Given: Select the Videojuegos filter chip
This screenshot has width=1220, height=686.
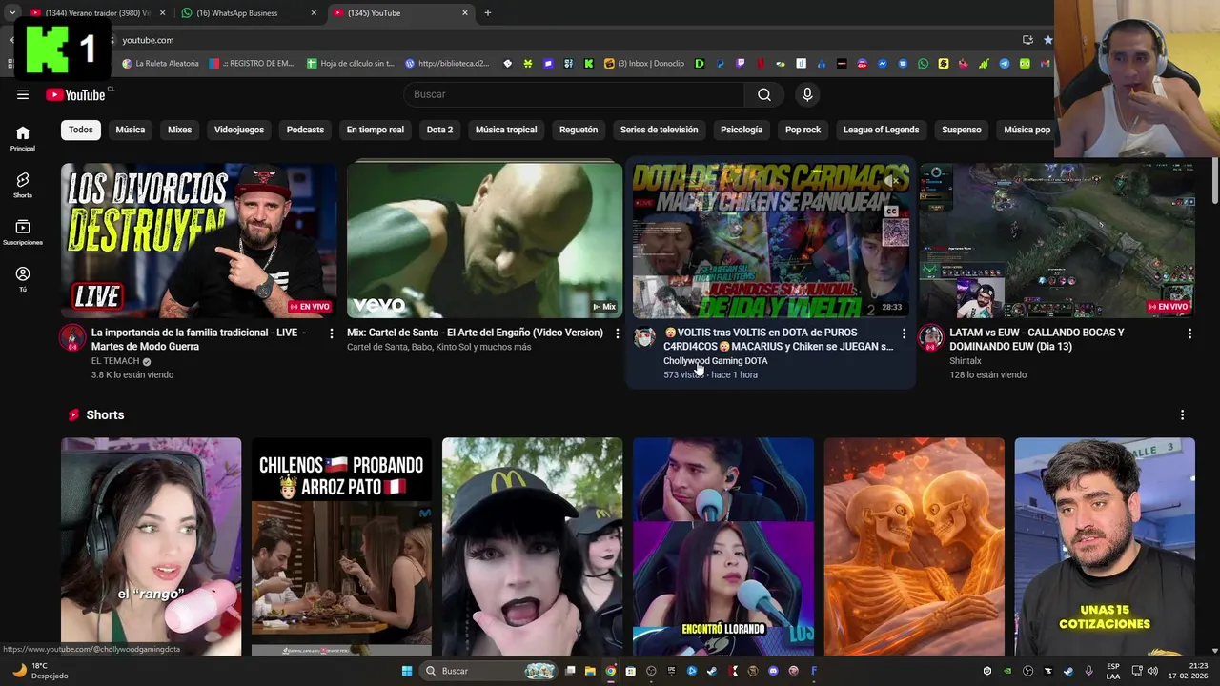Looking at the screenshot, I should (239, 130).
